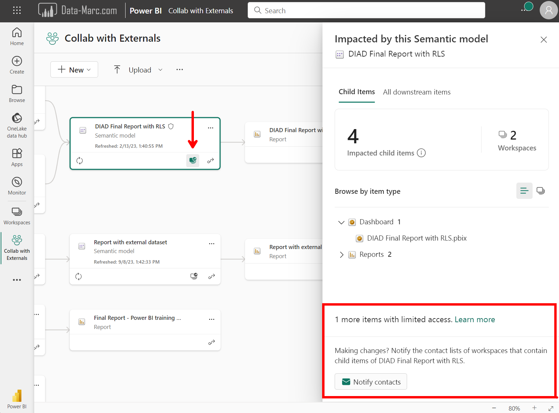Screen dimensions: 559x413
Task: Switch to the All downstream items tab
Action: pyautogui.click(x=417, y=92)
